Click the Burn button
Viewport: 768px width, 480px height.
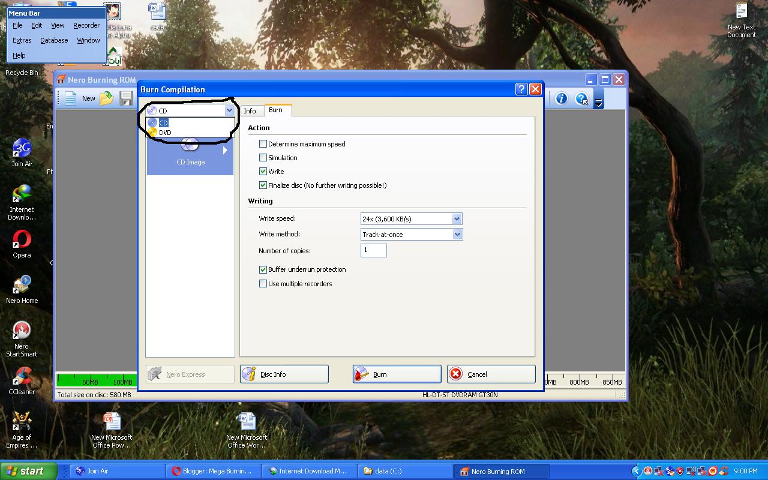tap(397, 374)
